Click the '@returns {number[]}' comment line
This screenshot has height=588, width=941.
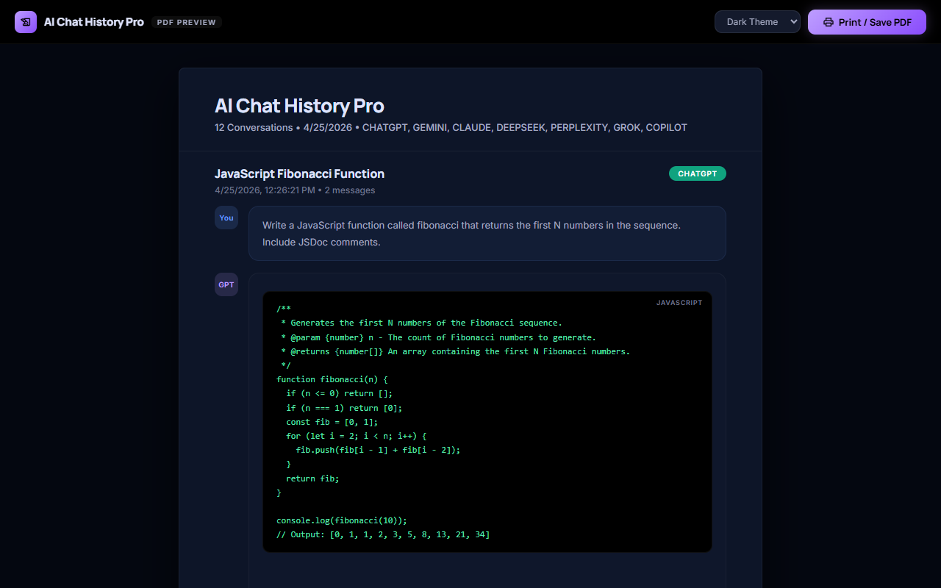pyautogui.click(x=455, y=351)
